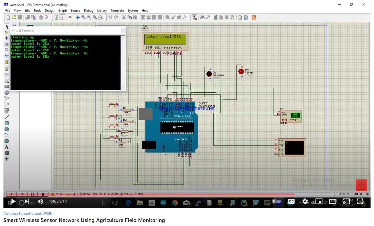374x226 pixels.
Task: Open the Graph menu
Action: click(x=63, y=11)
